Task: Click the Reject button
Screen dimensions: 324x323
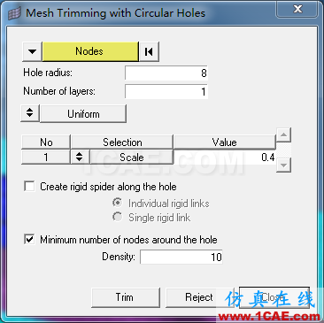Action: (200, 297)
